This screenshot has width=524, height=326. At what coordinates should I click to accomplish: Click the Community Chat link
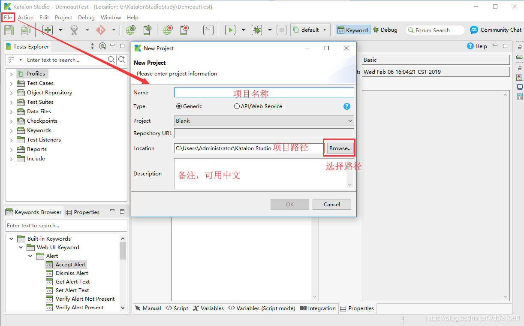(501, 30)
